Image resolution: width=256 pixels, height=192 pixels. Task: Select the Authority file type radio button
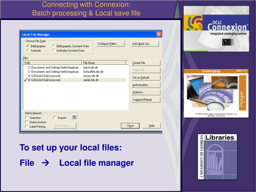28,50
